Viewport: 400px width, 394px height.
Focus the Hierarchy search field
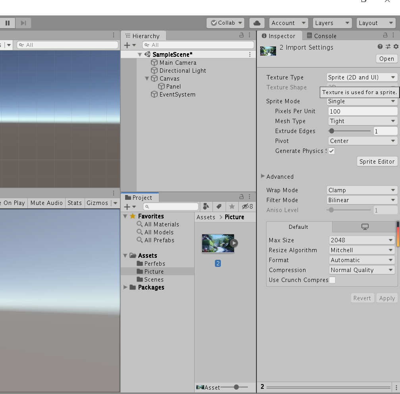coord(198,45)
